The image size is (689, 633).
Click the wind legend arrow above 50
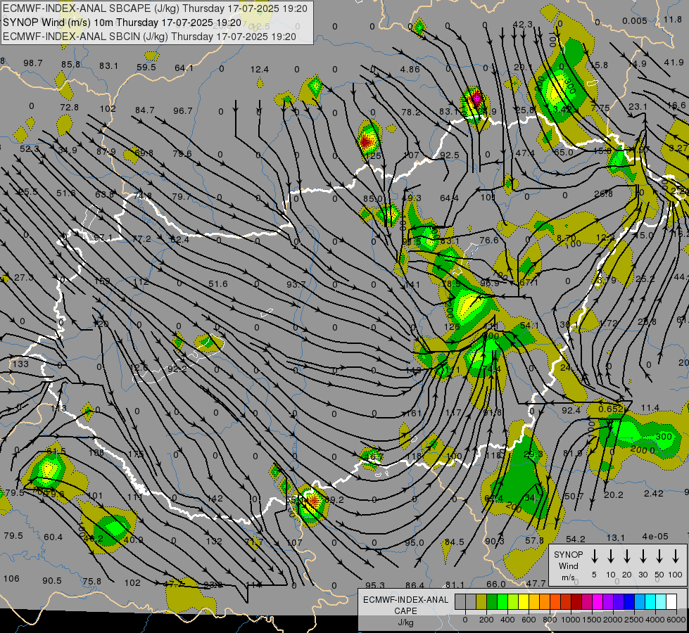(x=659, y=556)
